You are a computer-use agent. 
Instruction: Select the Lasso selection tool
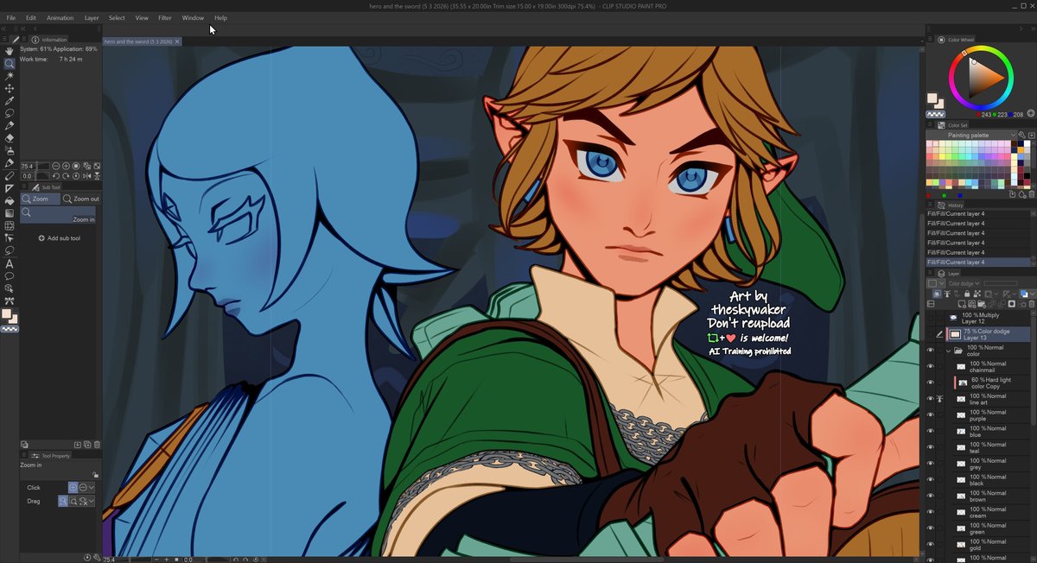[10, 113]
